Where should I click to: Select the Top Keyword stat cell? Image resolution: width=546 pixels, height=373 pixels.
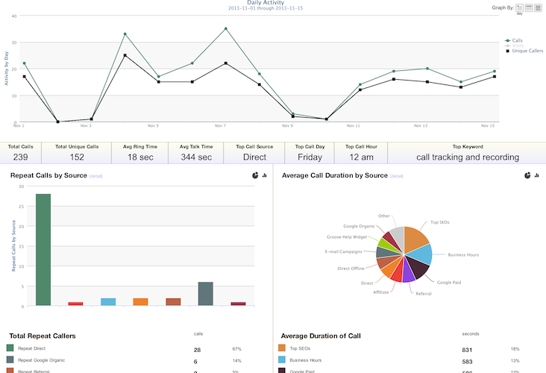[467, 152]
